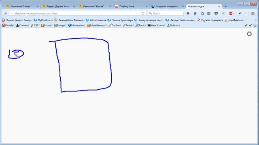This screenshot has height=145, width=259.
Task: Switch to the Яндекс.Директ Ком... tab
Action: (58, 6)
